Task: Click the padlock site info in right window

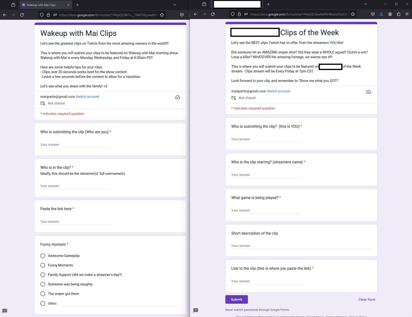Action: (x=239, y=14)
